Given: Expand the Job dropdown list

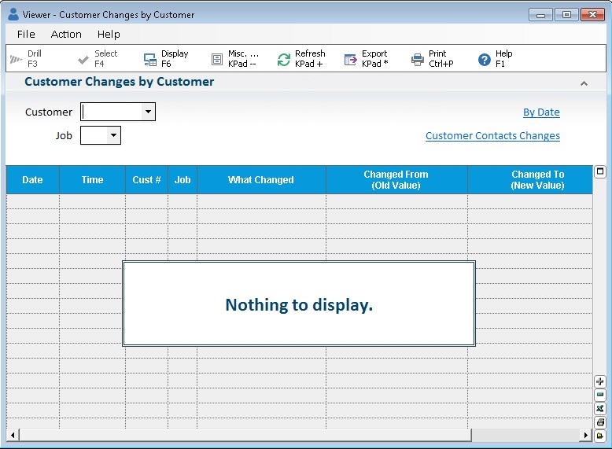Looking at the screenshot, I should 113,136.
